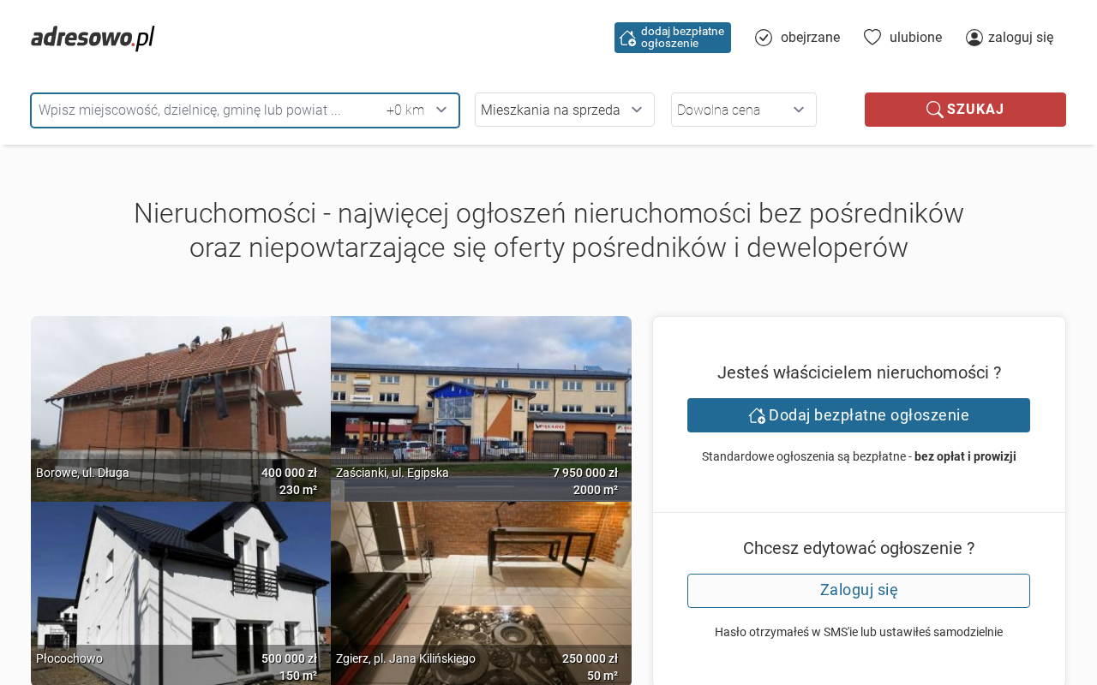This screenshot has width=1097, height=685.
Task: Click the house icon in Dodaj bezpłatne ogłoszenie button
Action: coord(757,415)
